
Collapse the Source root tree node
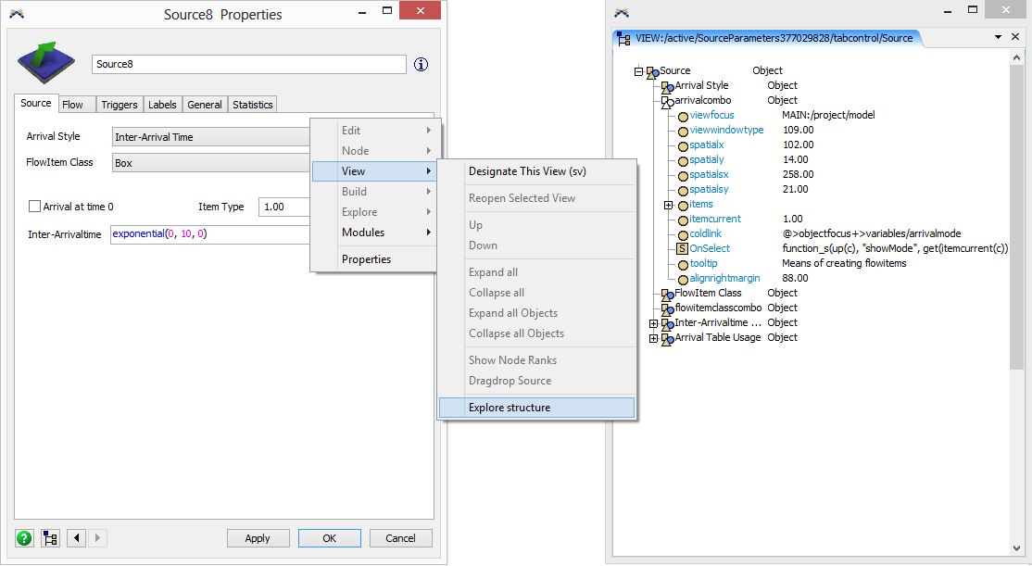click(639, 71)
